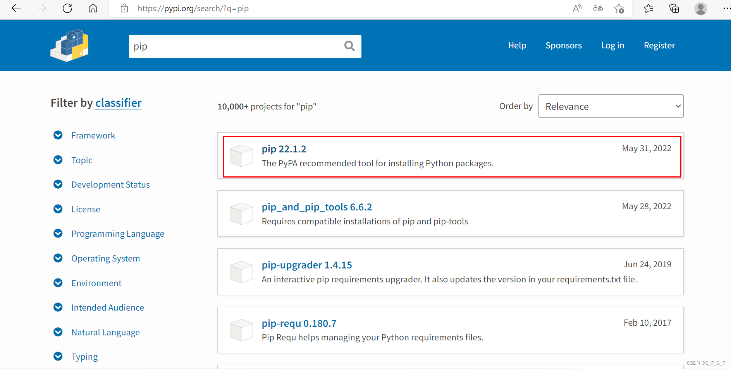731x369 pixels.
Task: Go back using the browser back arrow
Action: pos(16,8)
